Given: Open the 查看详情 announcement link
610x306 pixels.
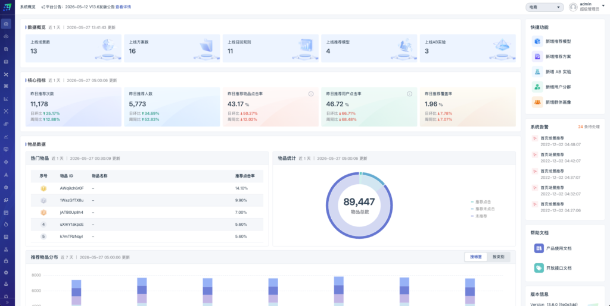Looking at the screenshot, I should tap(123, 7).
